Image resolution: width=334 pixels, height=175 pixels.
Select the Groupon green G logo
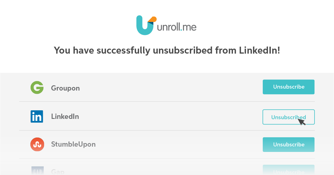click(37, 87)
